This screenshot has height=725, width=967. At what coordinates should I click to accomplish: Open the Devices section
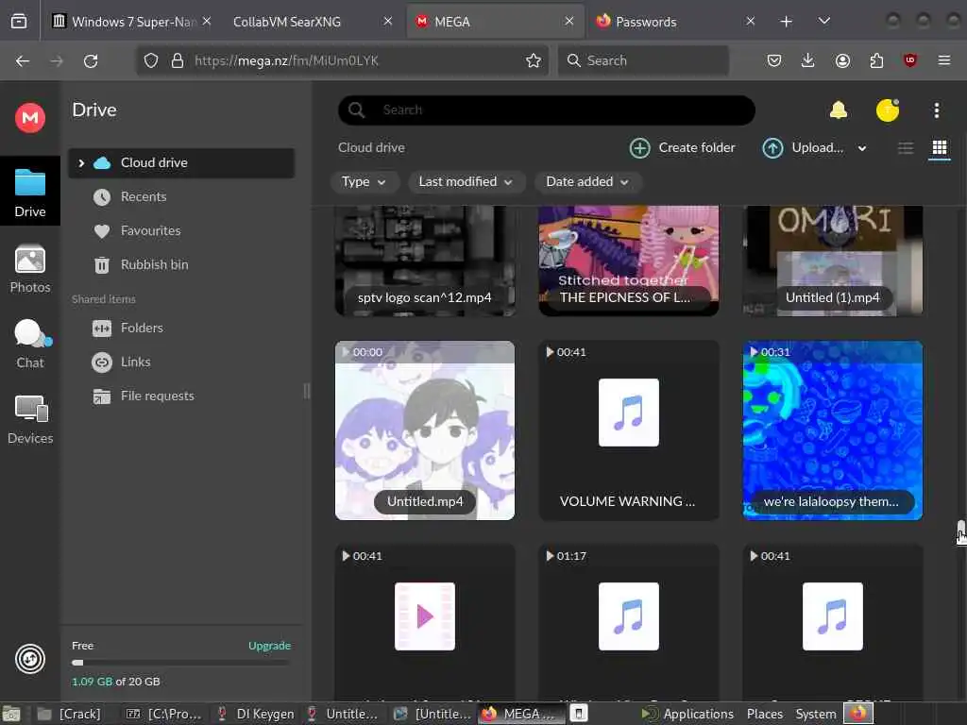coord(29,420)
